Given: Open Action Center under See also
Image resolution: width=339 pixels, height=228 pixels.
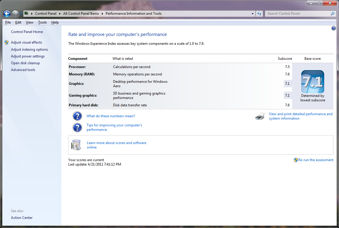Looking at the screenshot, I should [22, 218].
